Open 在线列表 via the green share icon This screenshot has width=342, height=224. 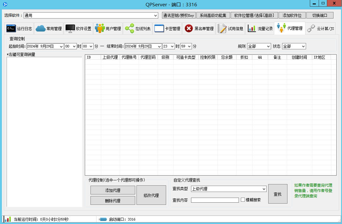point(129,29)
